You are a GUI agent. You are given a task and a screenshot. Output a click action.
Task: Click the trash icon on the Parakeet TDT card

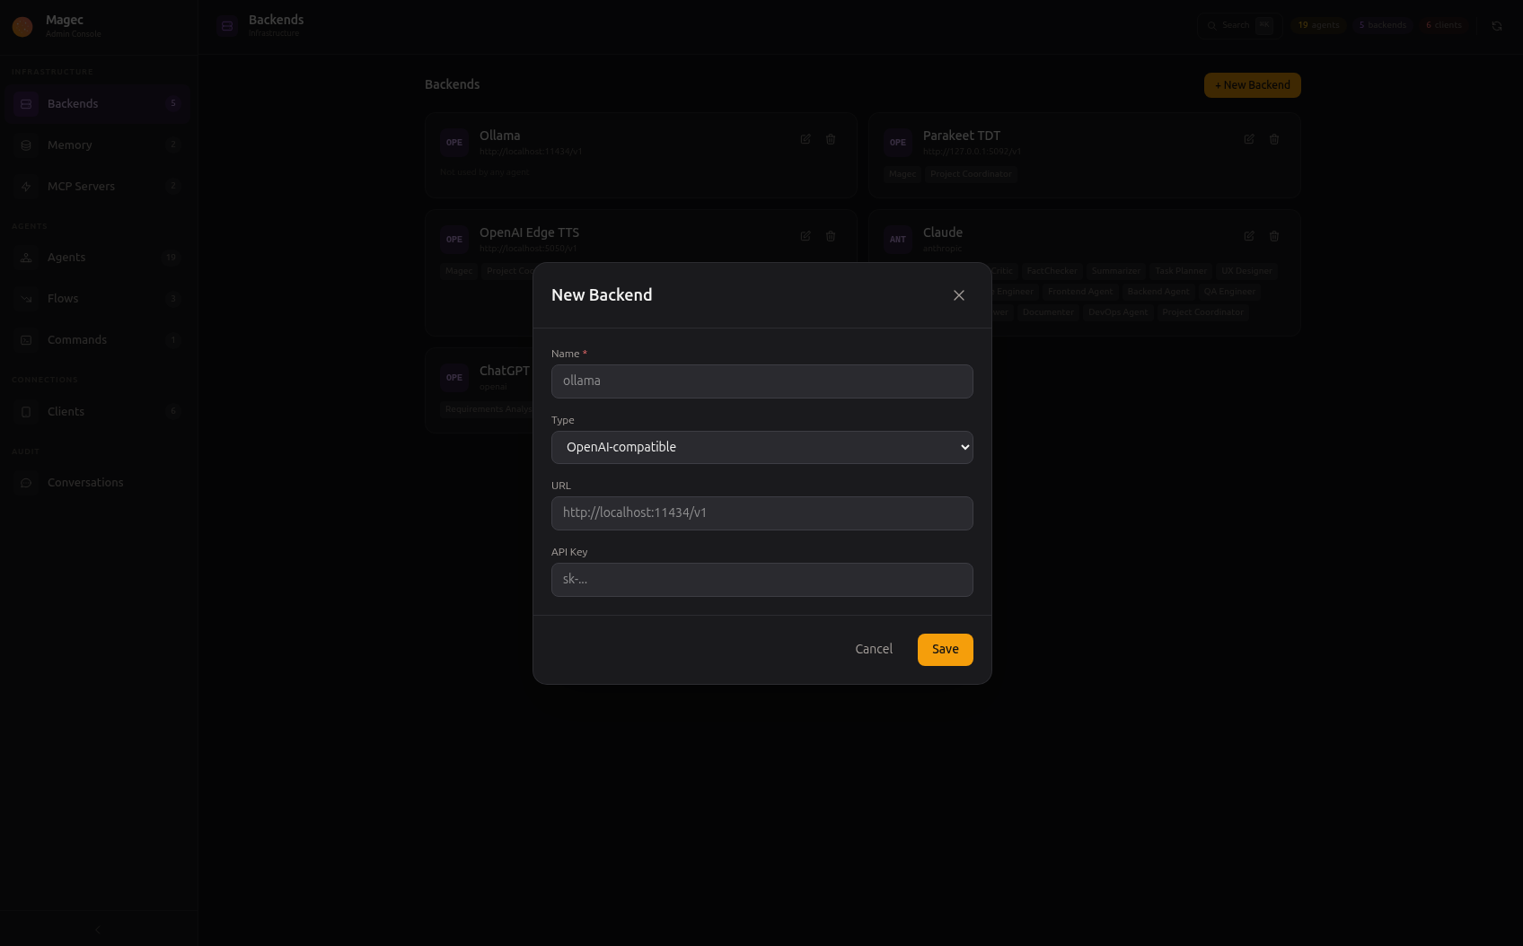[x=1274, y=139]
